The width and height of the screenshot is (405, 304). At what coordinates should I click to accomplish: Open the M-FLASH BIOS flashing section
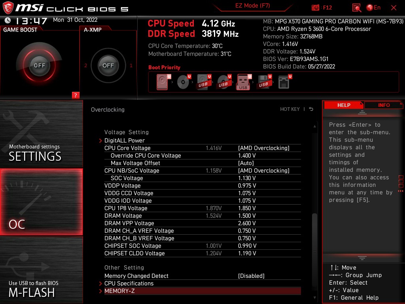click(x=41, y=270)
